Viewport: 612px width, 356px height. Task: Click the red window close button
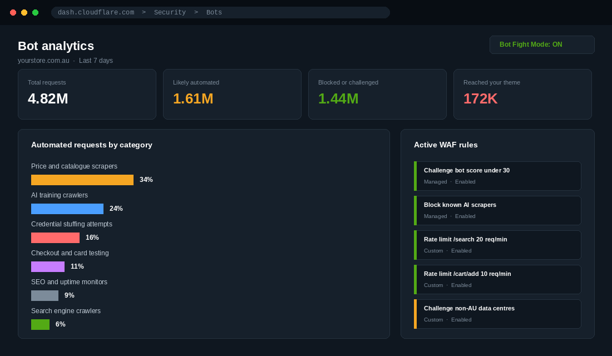pyautogui.click(x=13, y=12)
